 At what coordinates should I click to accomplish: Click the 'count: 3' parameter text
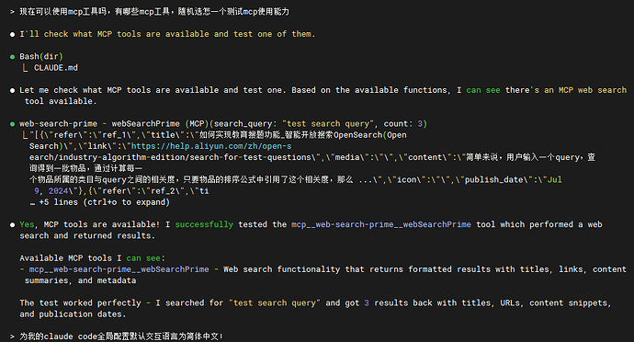(403, 124)
